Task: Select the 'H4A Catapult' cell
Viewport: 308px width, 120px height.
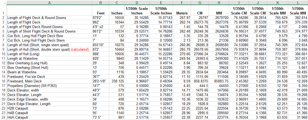Action: coord(49,117)
